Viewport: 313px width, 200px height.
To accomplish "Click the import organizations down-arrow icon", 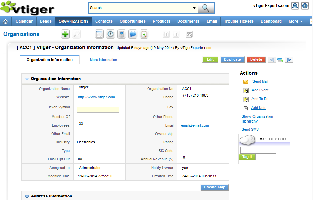I will pyautogui.click(x=166, y=35).
